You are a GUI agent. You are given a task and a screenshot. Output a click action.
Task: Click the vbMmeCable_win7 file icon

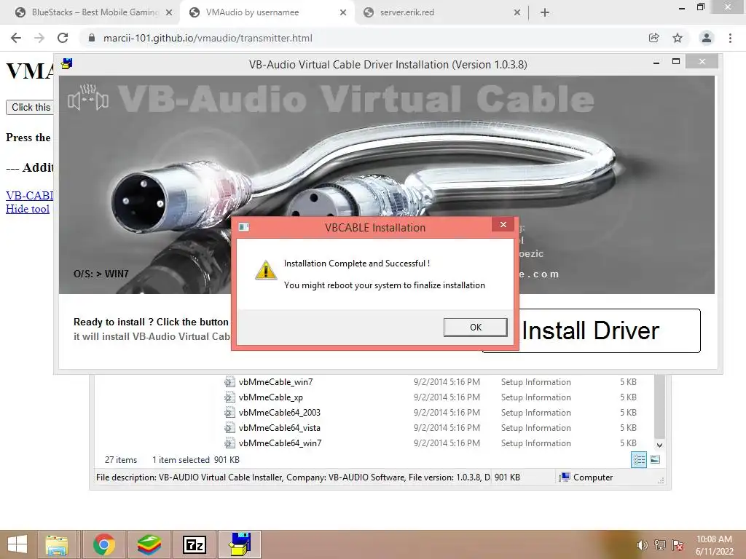(229, 381)
